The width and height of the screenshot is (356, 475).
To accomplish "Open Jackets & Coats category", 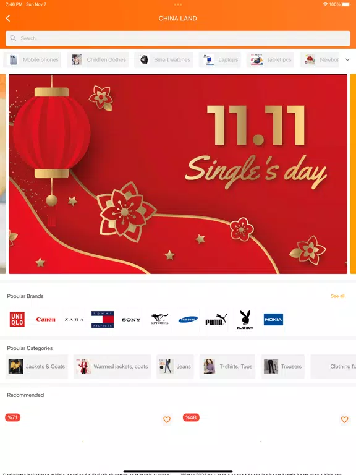I will [37, 366].
